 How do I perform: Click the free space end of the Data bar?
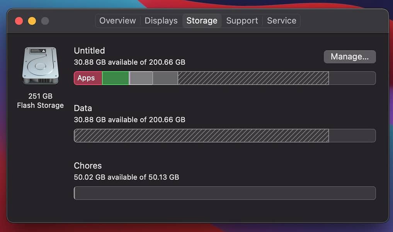(352, 135)
